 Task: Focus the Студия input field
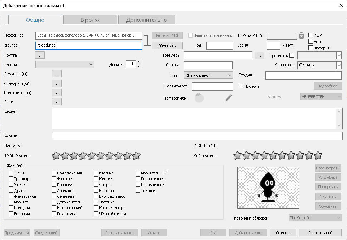point(304,75)
